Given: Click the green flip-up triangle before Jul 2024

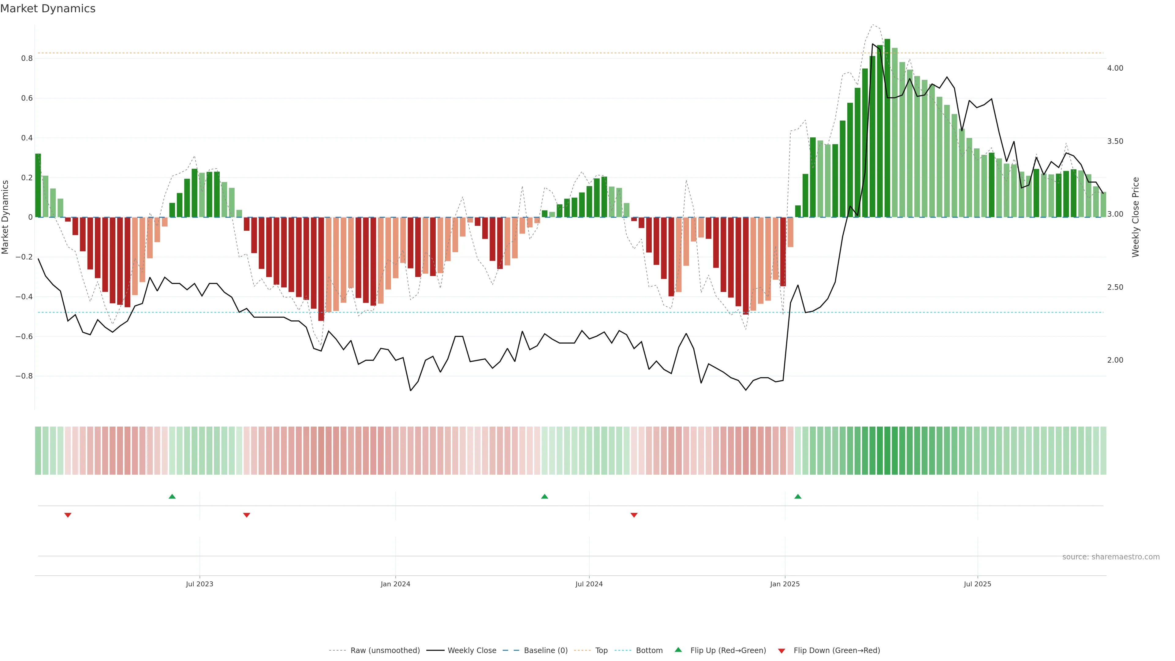Looking at the screenshot, I should click(x=544, y=496).
